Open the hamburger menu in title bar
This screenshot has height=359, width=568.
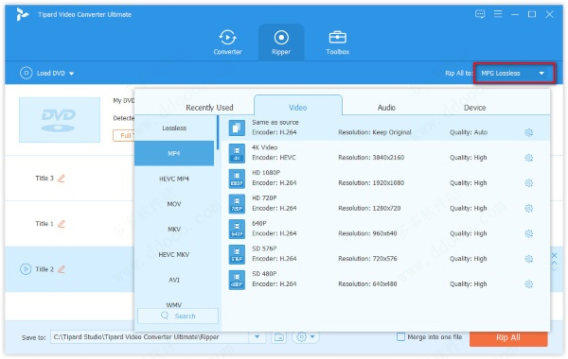coord(498,14)
